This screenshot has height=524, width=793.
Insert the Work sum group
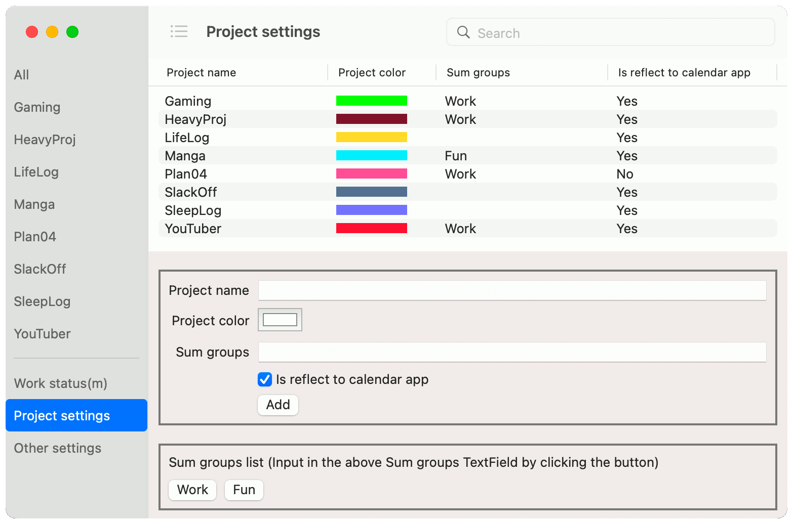192,490
